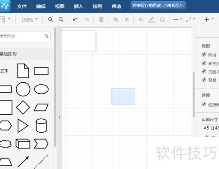Click the application logo icon
Image resolution: width=219 pixels, height=169 pixels.
point(5,6)
